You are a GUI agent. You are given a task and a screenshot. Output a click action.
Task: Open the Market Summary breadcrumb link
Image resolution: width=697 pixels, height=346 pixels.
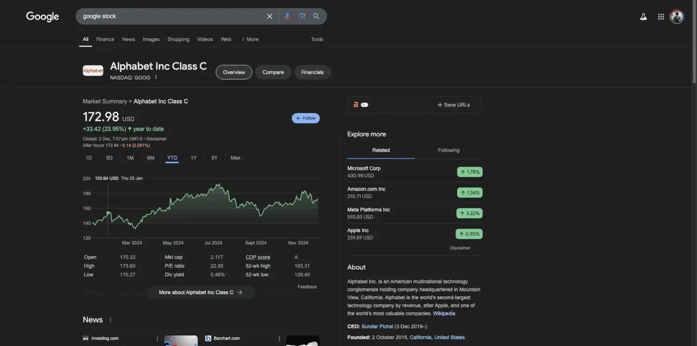(x=105, y=102)
